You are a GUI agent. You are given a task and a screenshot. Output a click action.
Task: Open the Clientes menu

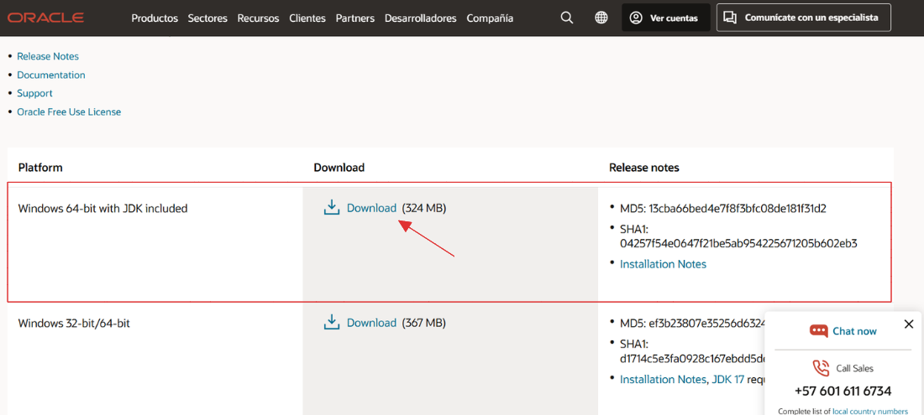307,18
